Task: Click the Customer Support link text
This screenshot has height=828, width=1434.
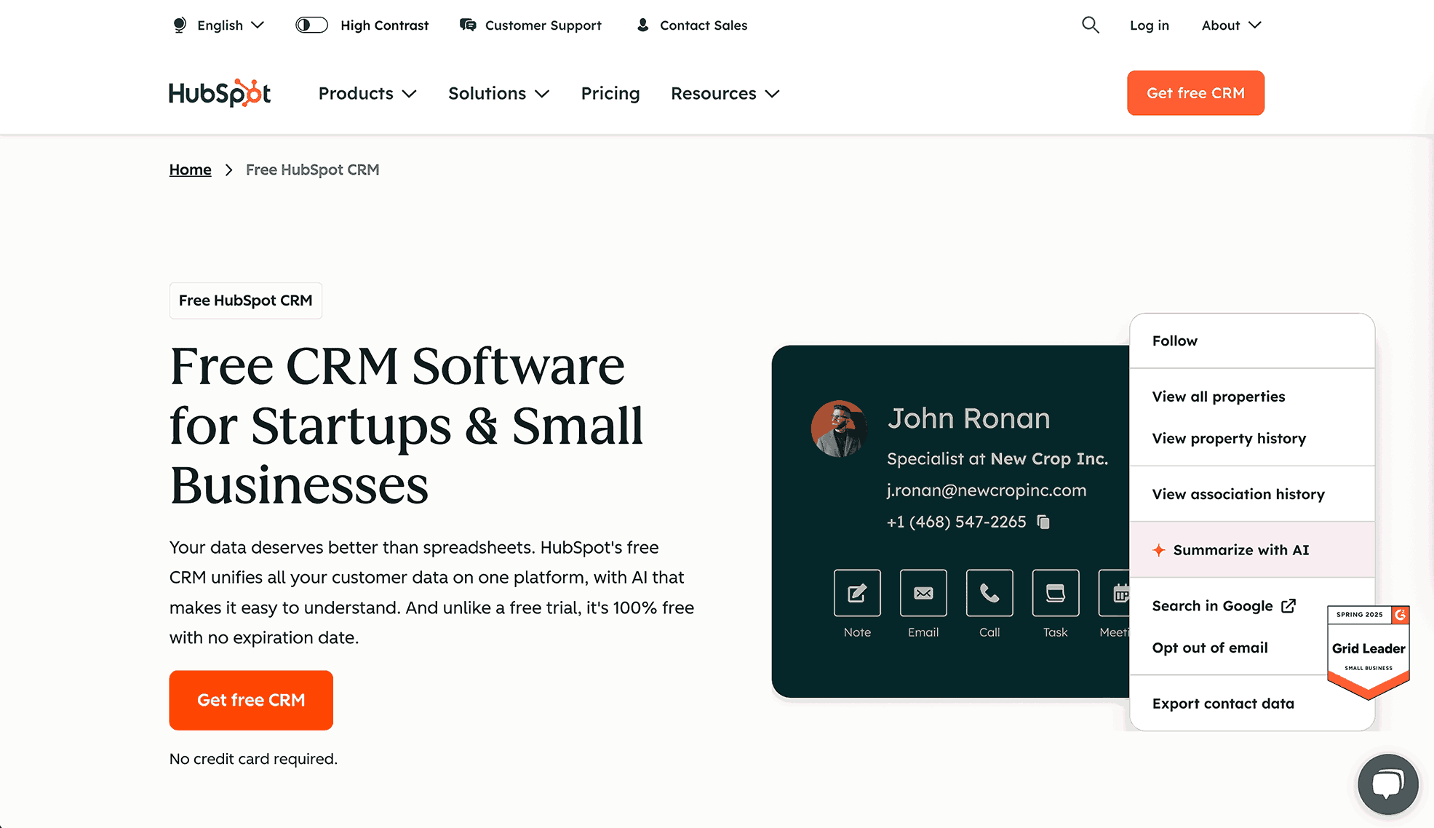Action: pos(543,25)
